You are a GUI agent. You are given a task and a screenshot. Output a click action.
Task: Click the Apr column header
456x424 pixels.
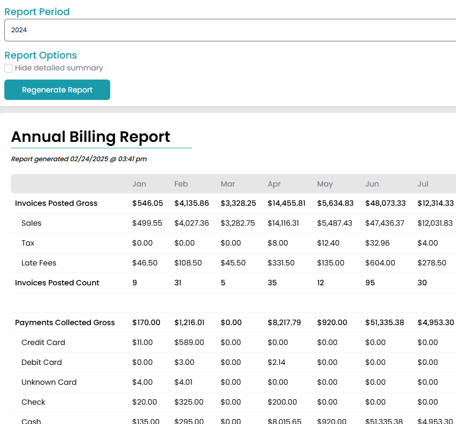[x=274, y=184]
